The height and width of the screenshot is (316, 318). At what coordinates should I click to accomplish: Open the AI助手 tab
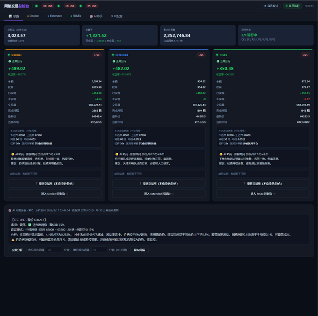pos(96,16)
